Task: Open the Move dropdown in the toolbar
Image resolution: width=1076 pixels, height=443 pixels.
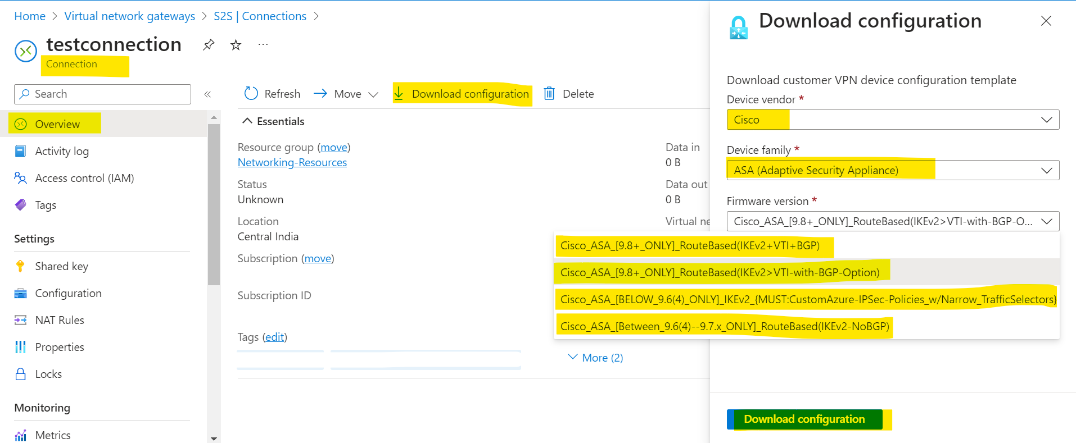Action: (x=346, y=94)
